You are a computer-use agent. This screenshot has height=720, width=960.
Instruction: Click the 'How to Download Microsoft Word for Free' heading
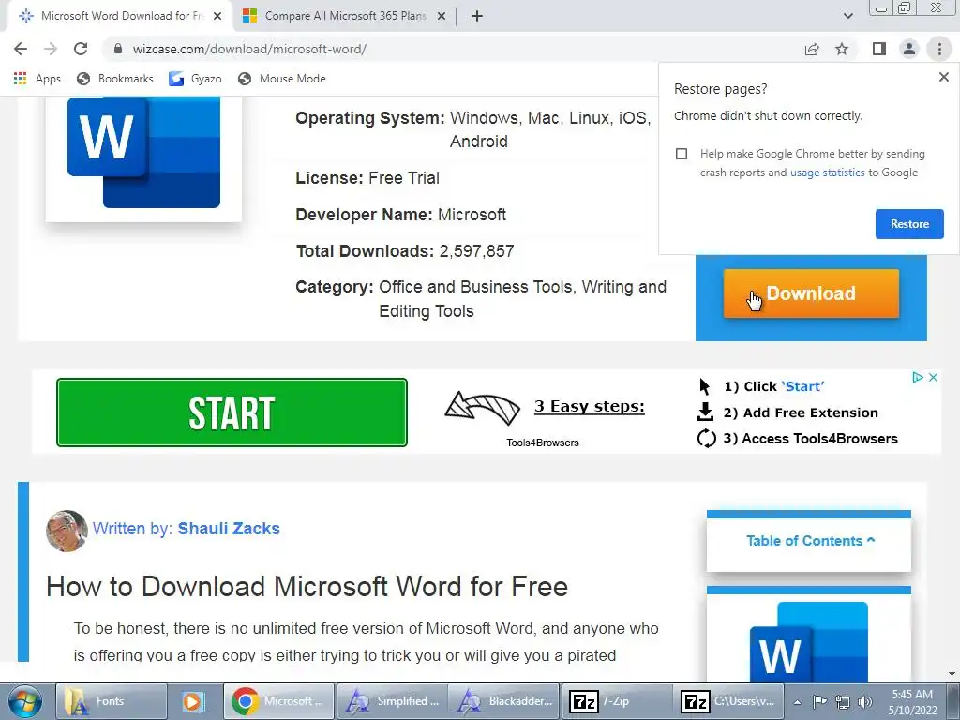pos(307,587)
